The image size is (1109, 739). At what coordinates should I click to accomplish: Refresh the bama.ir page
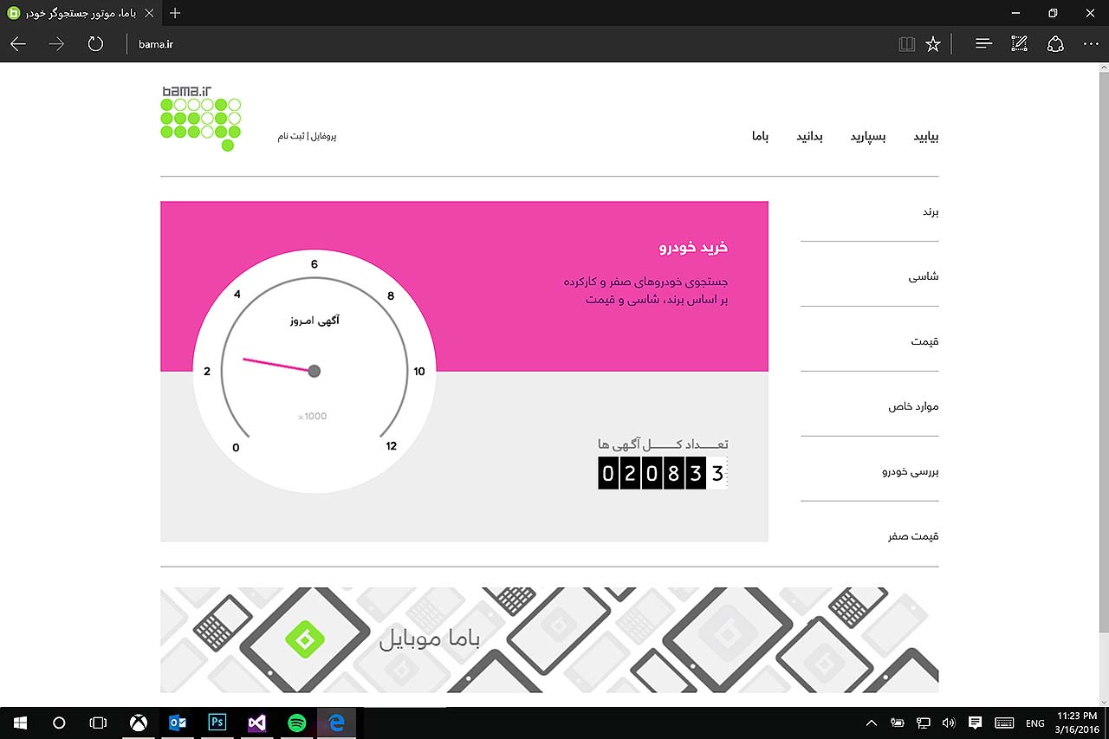(95, 43)
